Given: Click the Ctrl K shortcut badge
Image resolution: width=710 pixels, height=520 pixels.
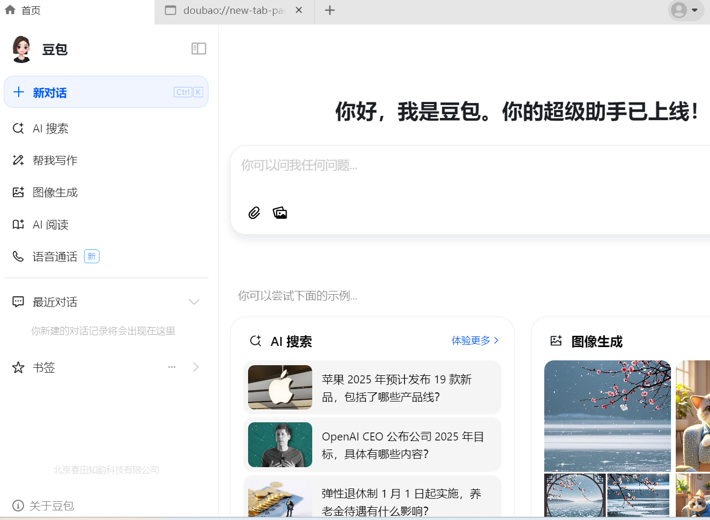Looking at the screenshot, I should pyautogui.click(x=188, y=92).
